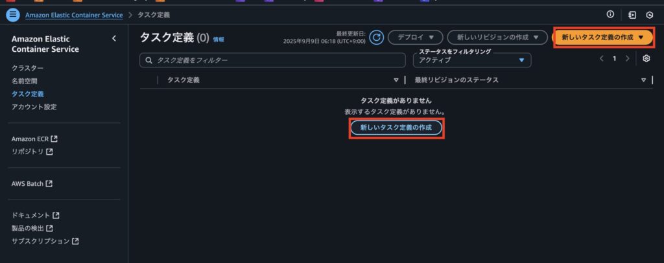
Task: Click page number 1 in pagination
Action: [x=615, y=59]
